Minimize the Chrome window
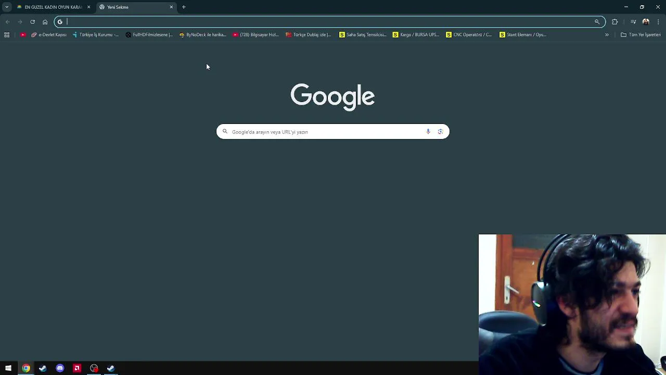 (x=626, y=7)
